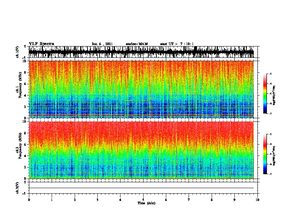Image resolution: width=290 pixels, height=224 pixels.
Task: Click the ch.1 spectrogram panel
Action: [141, 89]
